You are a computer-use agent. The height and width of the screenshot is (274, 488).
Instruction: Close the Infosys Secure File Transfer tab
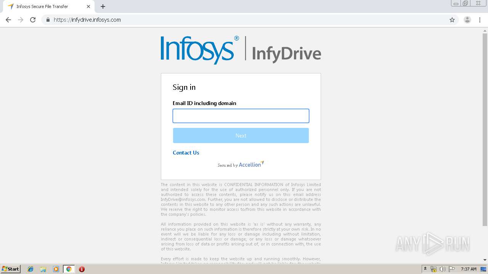[x=88, y=6]
